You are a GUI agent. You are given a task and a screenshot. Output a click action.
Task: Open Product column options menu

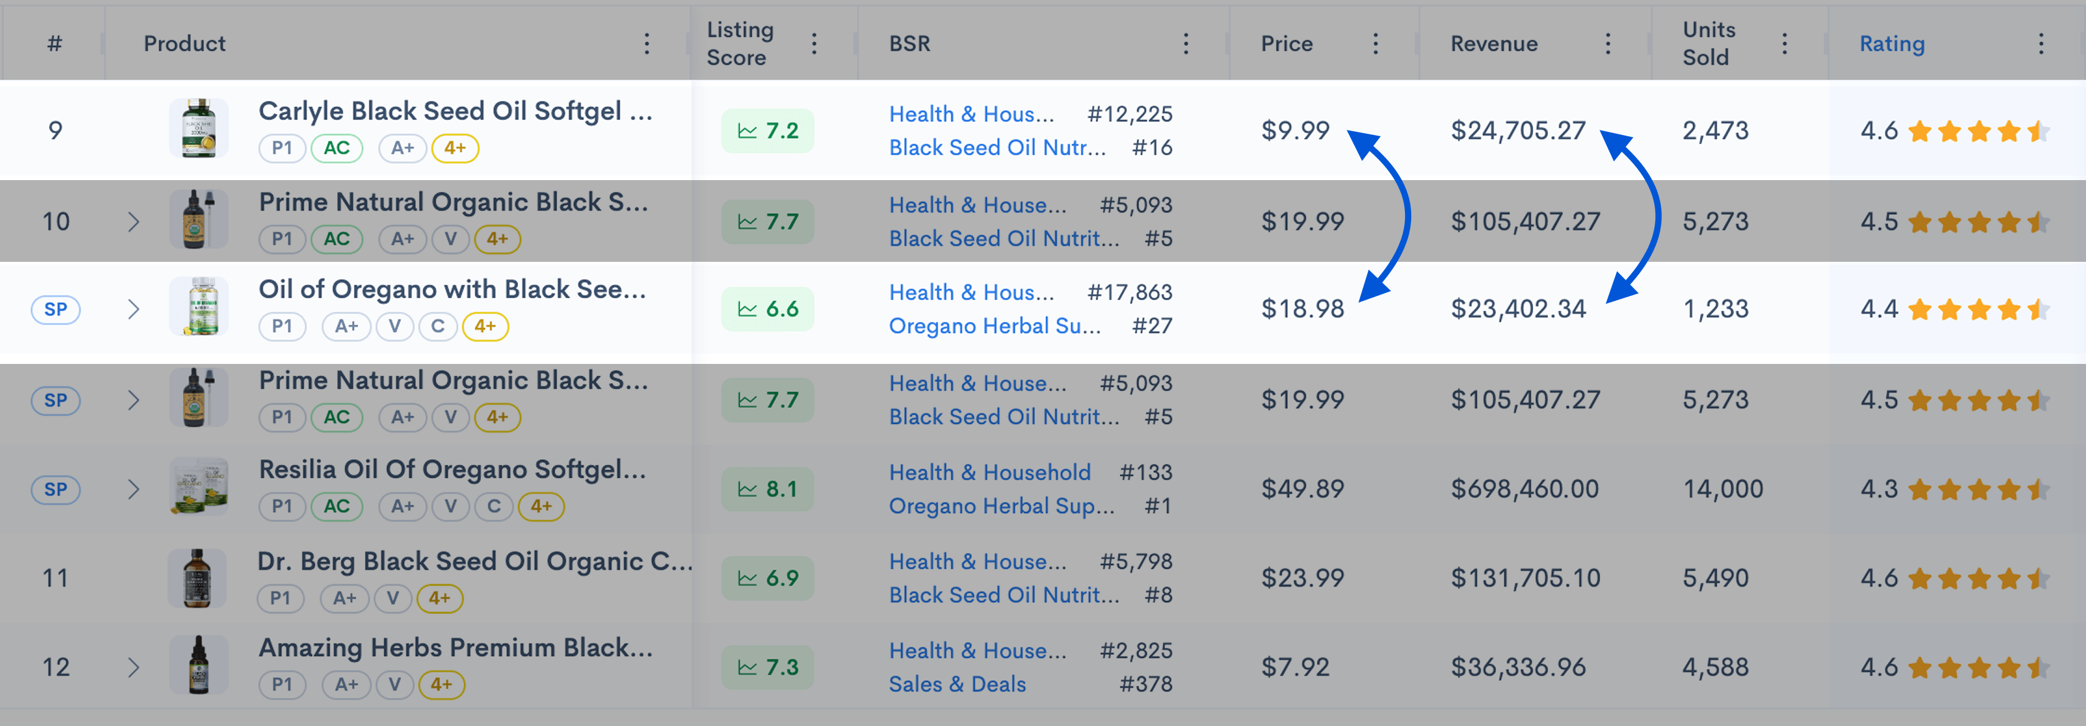[x=646, y=44]
